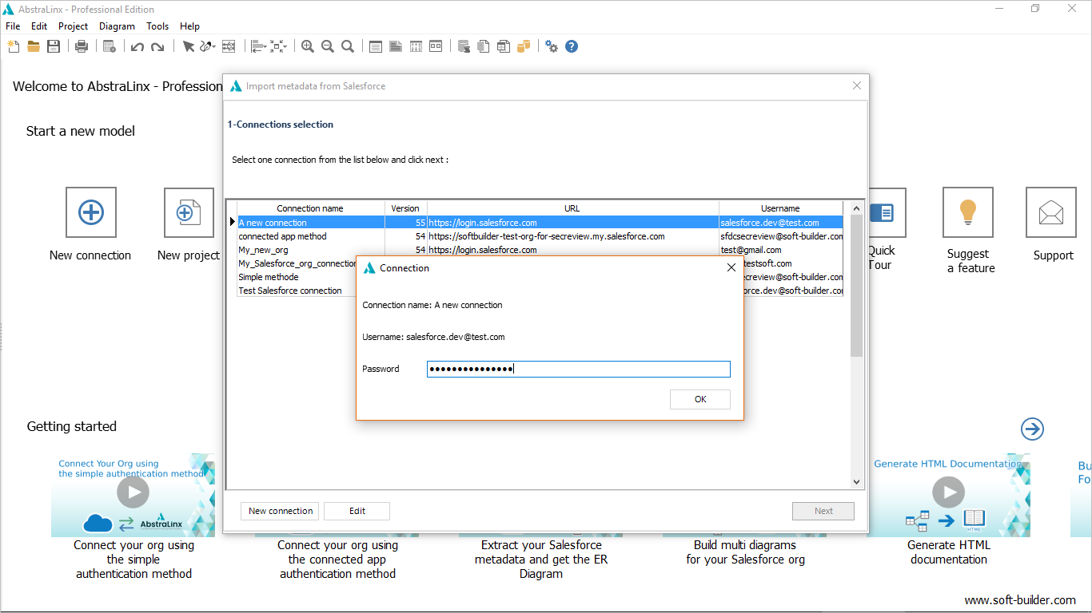Click the Redo arrow icon
This screenshot has width=1092, height=613.
point(157,46)
